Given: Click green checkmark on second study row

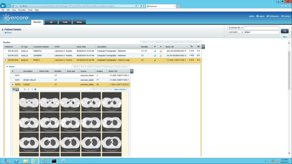Looking at the screenshot, I should (155, 55).
